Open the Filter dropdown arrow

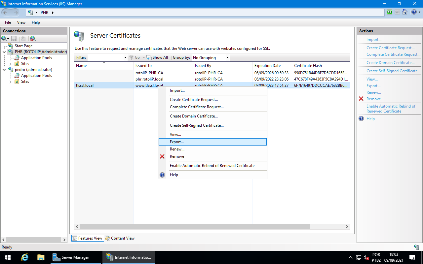point(125,57)
